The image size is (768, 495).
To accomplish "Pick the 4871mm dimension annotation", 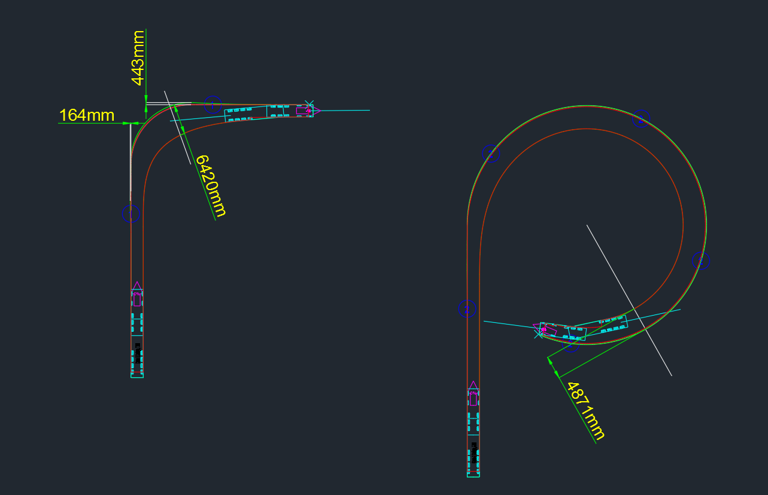I will [x=586, y=411].
